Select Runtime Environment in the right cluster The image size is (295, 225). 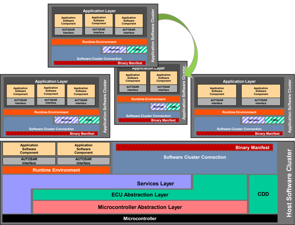tap(239, 112)
